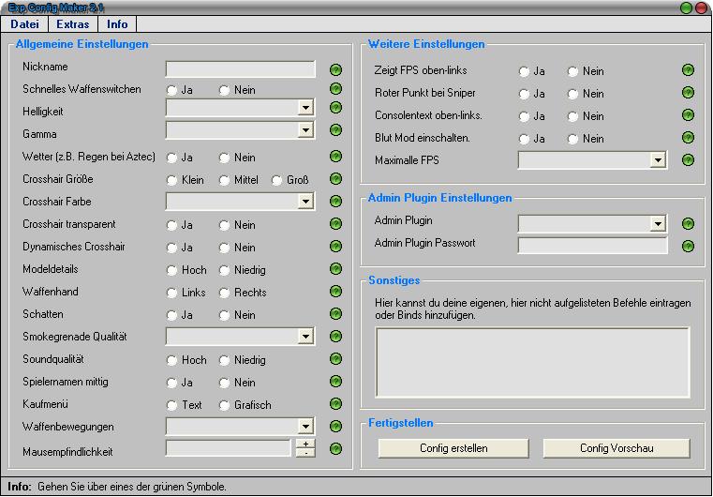Click green help icon beside Schatten row
Viewport: 713px width, 497px height.
(x=335, y=314)
